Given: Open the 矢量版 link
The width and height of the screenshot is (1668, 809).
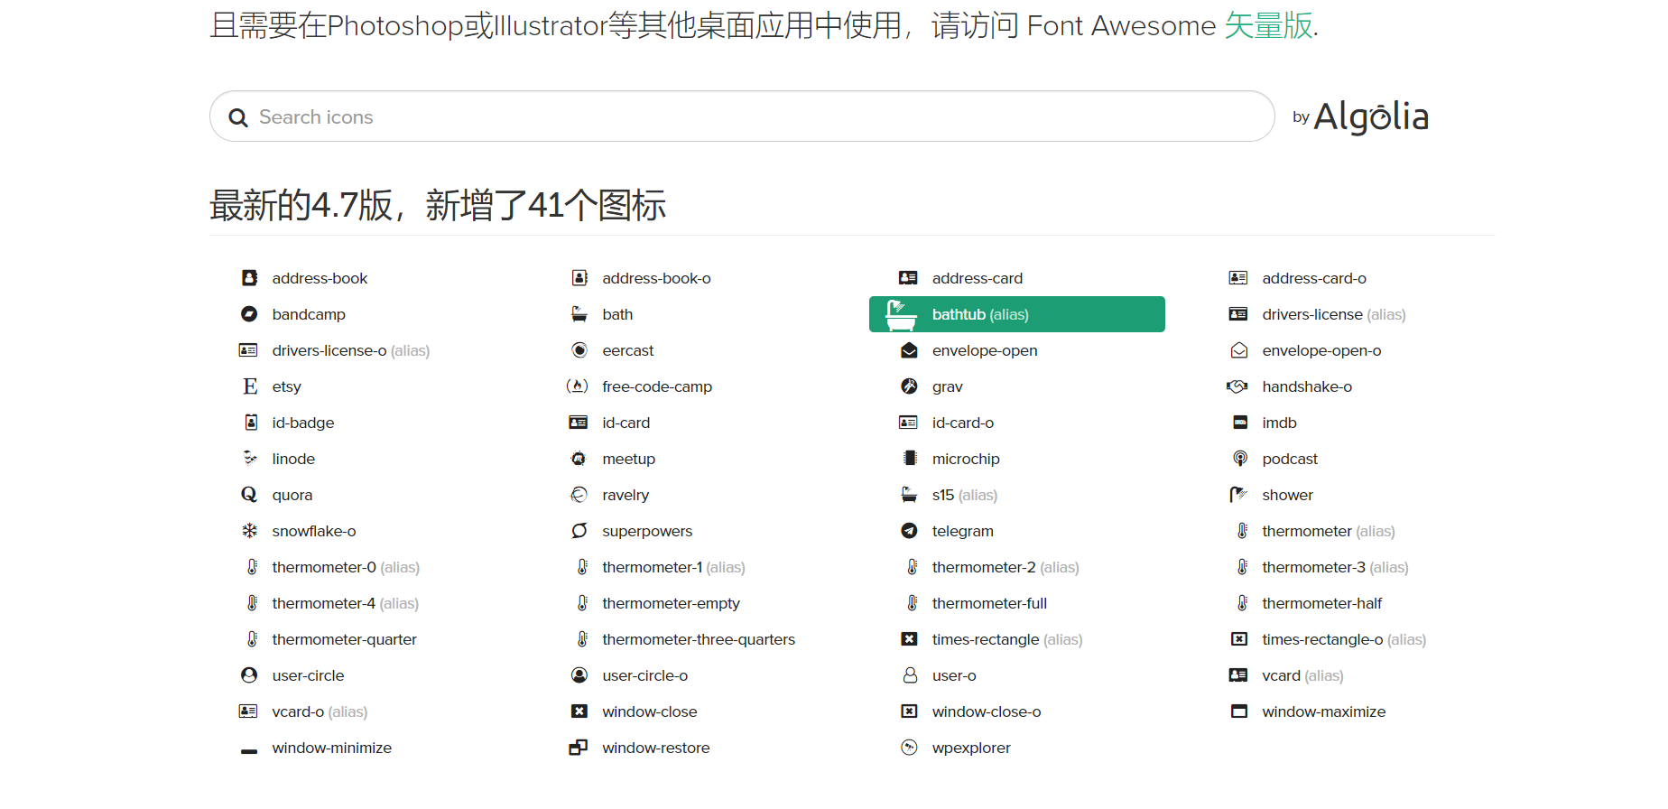Looking at the screenshot, I should click(x=1268, y=25).
